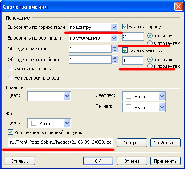Open the Фон Цвет Авто dropdown
The height and width of the screenshot is (169, 185).
67,123
